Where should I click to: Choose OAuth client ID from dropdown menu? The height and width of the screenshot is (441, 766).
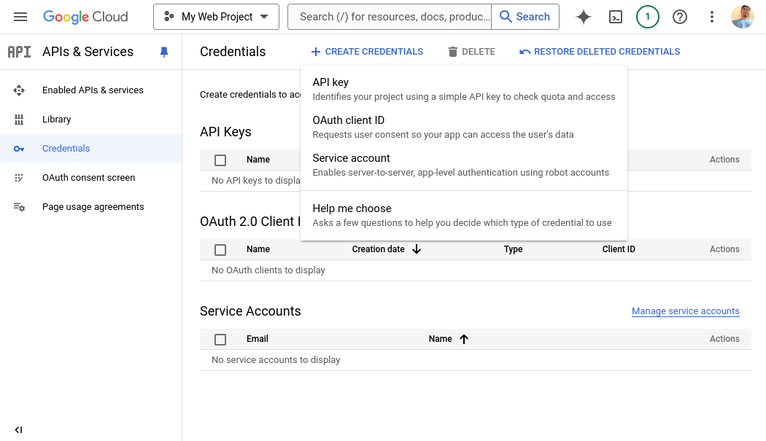click(x=463, y=127)
